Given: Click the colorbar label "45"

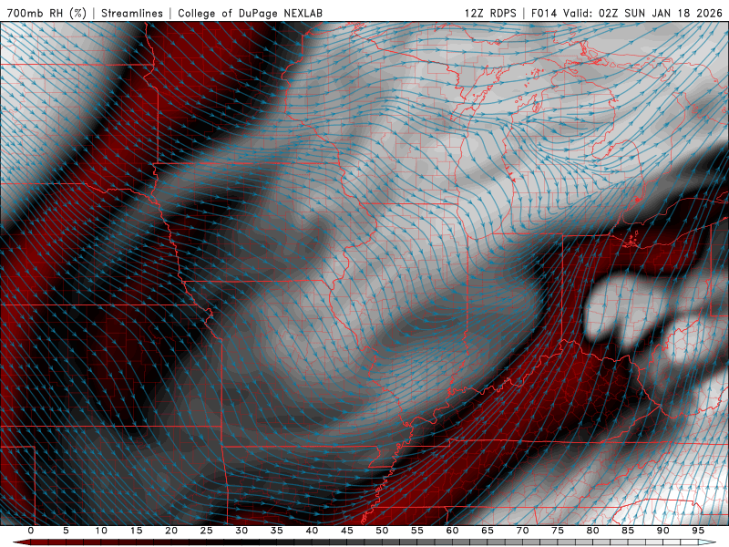Looking at the screenshot, I should point(347,531).
